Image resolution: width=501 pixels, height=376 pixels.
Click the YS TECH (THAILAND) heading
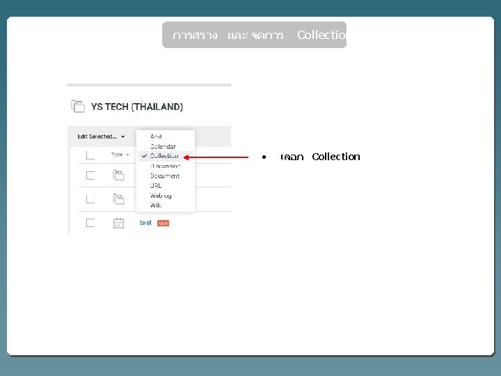[x=137, y=107]
